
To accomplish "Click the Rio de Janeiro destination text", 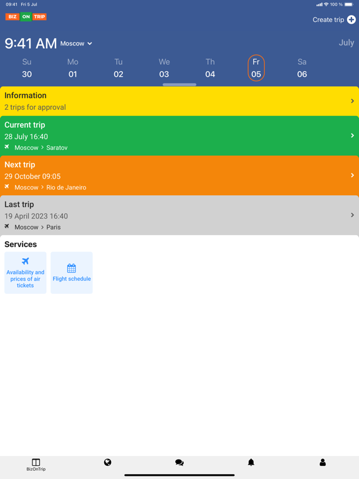I will click(x=66, y=188).
